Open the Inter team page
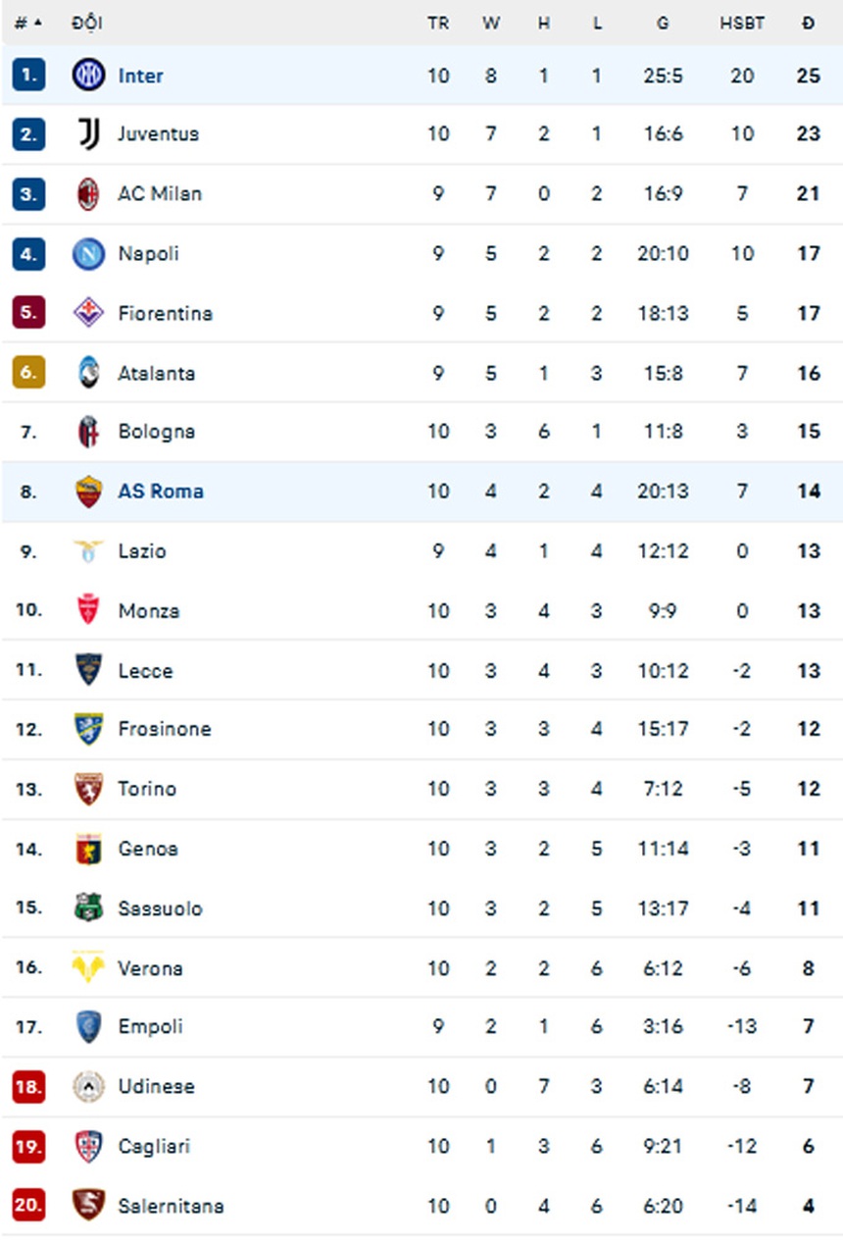 coord(141,76)
